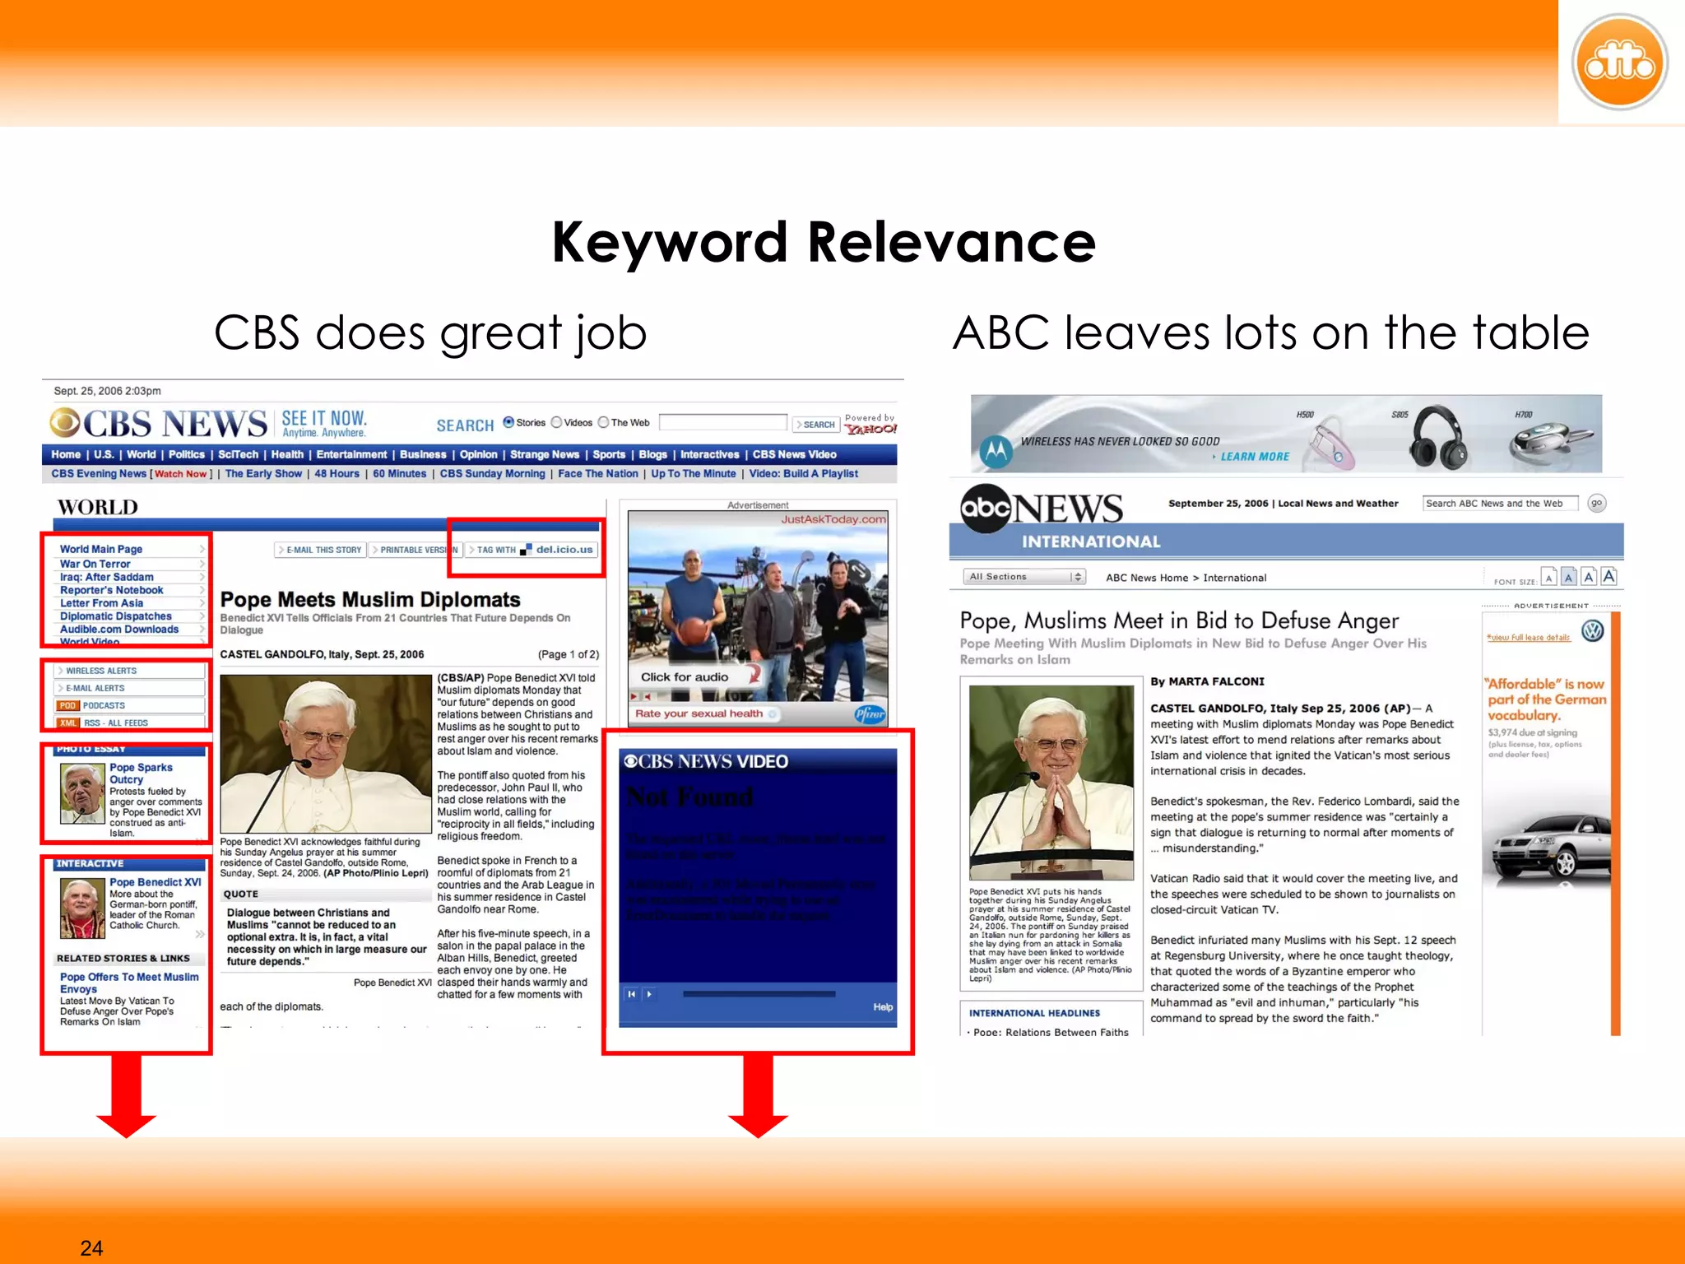Click the orange POD podcasts badge
The height and width of the screenshot is (1264, 1685).
(67, 705)
